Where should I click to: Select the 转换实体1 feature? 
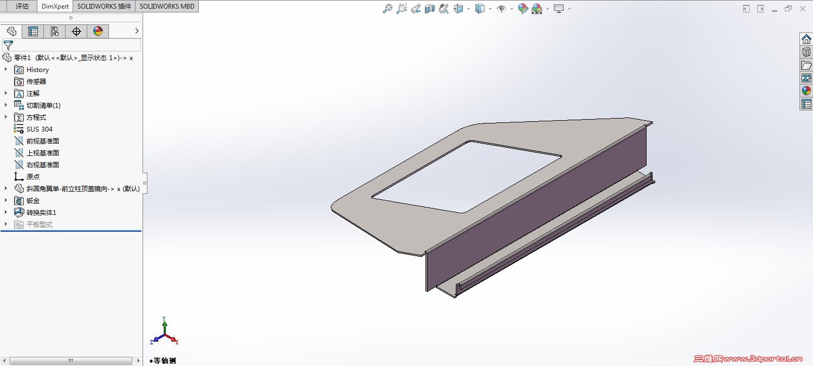(x=35, y=212)
